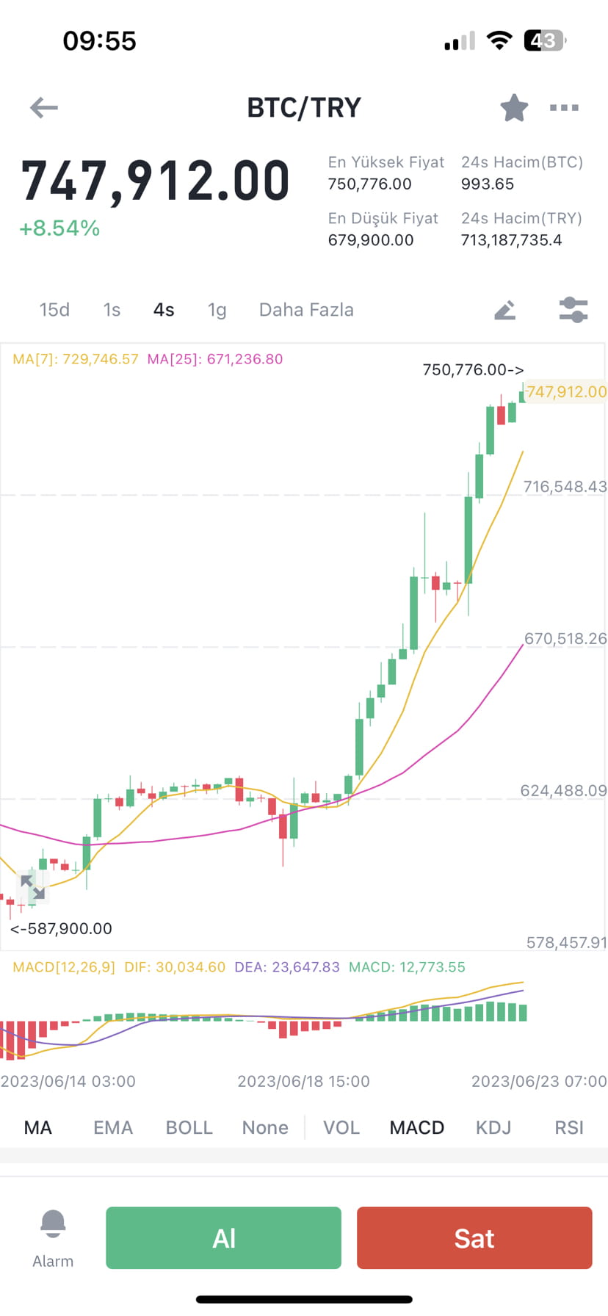This screenshot has height=1316, width=608.
Task: Open the Daha Fazla timeframe list
Action: (305, 309)
